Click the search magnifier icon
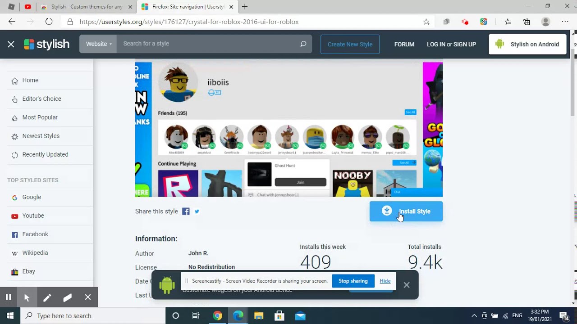Screen dimensions: 577x324 pos(303,44)
